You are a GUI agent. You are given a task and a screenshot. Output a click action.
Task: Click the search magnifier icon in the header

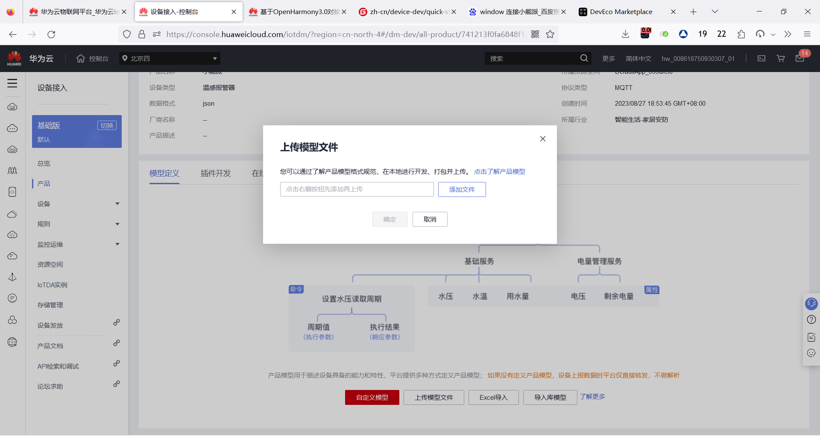(584, 58)
